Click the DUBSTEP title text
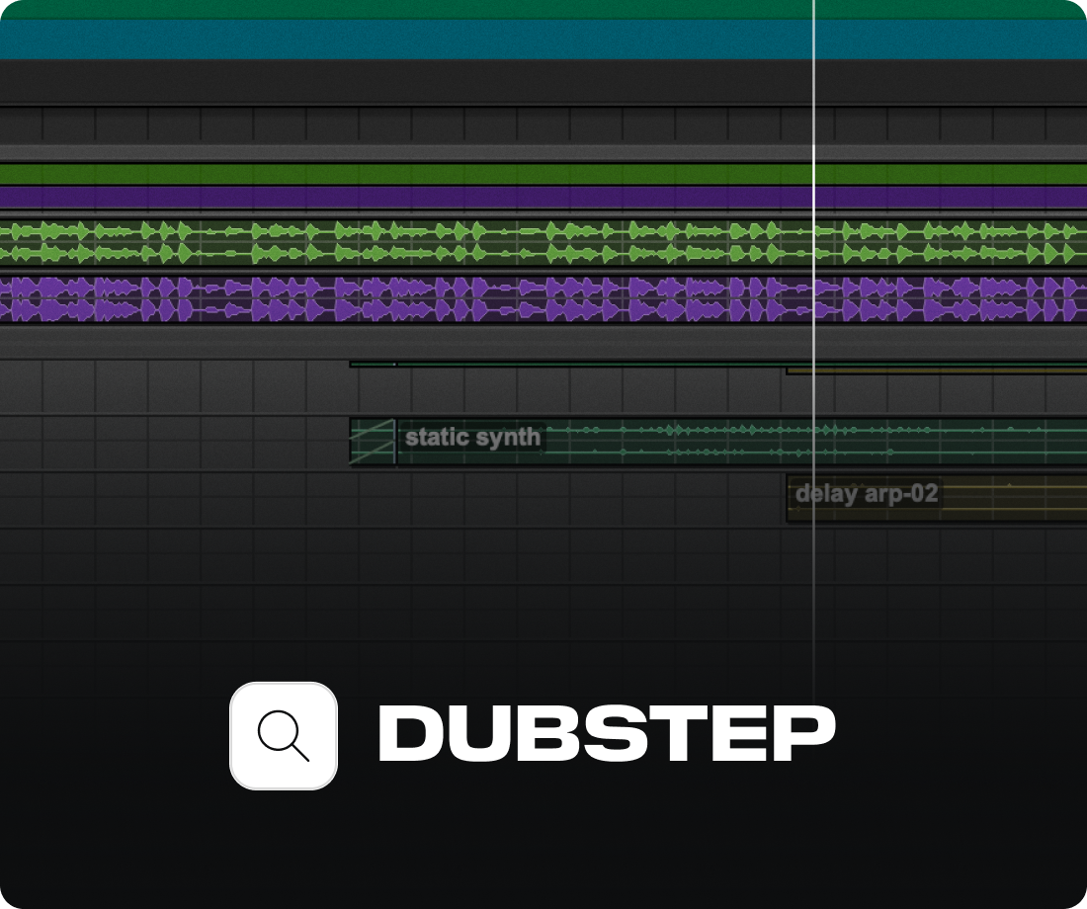The image size is (1087, 909). pos(608,734)
